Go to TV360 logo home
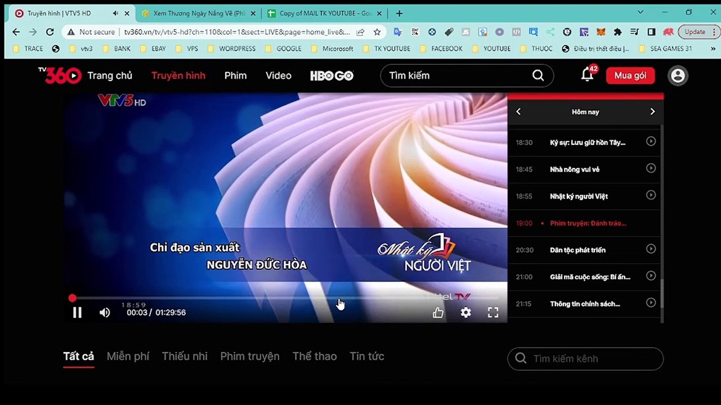 tap(60, 75)
